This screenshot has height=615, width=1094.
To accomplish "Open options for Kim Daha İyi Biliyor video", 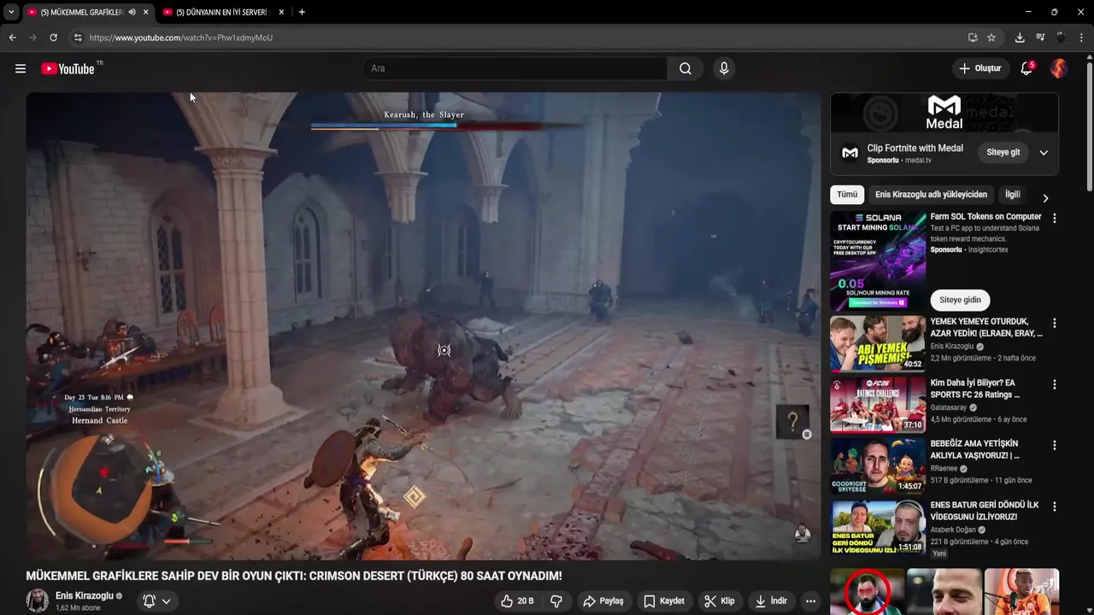I will point(1054,384).
